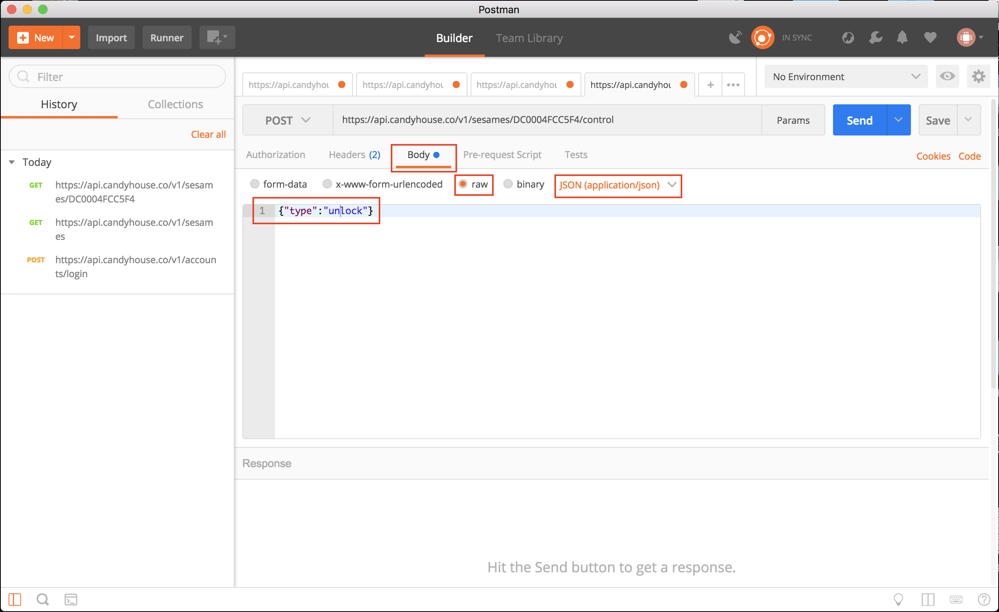Select the binary radio button
Viewport: 999px width, 612px height.
point(508,184)
